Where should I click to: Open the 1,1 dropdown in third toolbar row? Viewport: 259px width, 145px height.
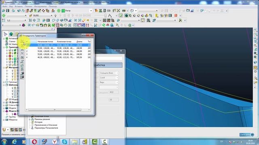25,21
